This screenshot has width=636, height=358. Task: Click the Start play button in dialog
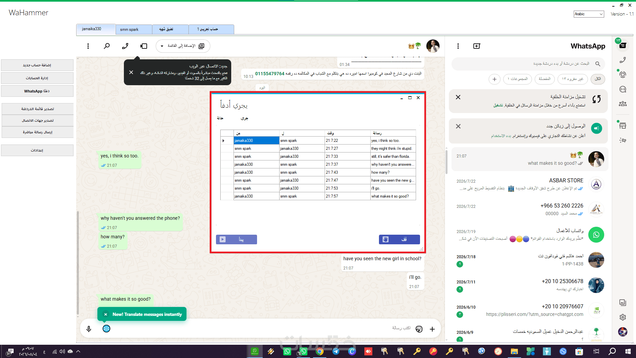237,239
